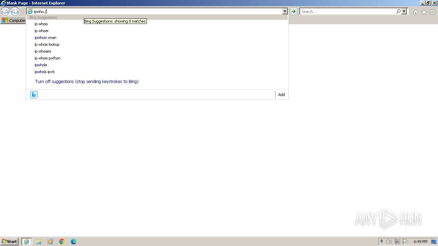438x246 pixels.
Task: Click the volume speaker tray icon
Action: coord(389,242)
